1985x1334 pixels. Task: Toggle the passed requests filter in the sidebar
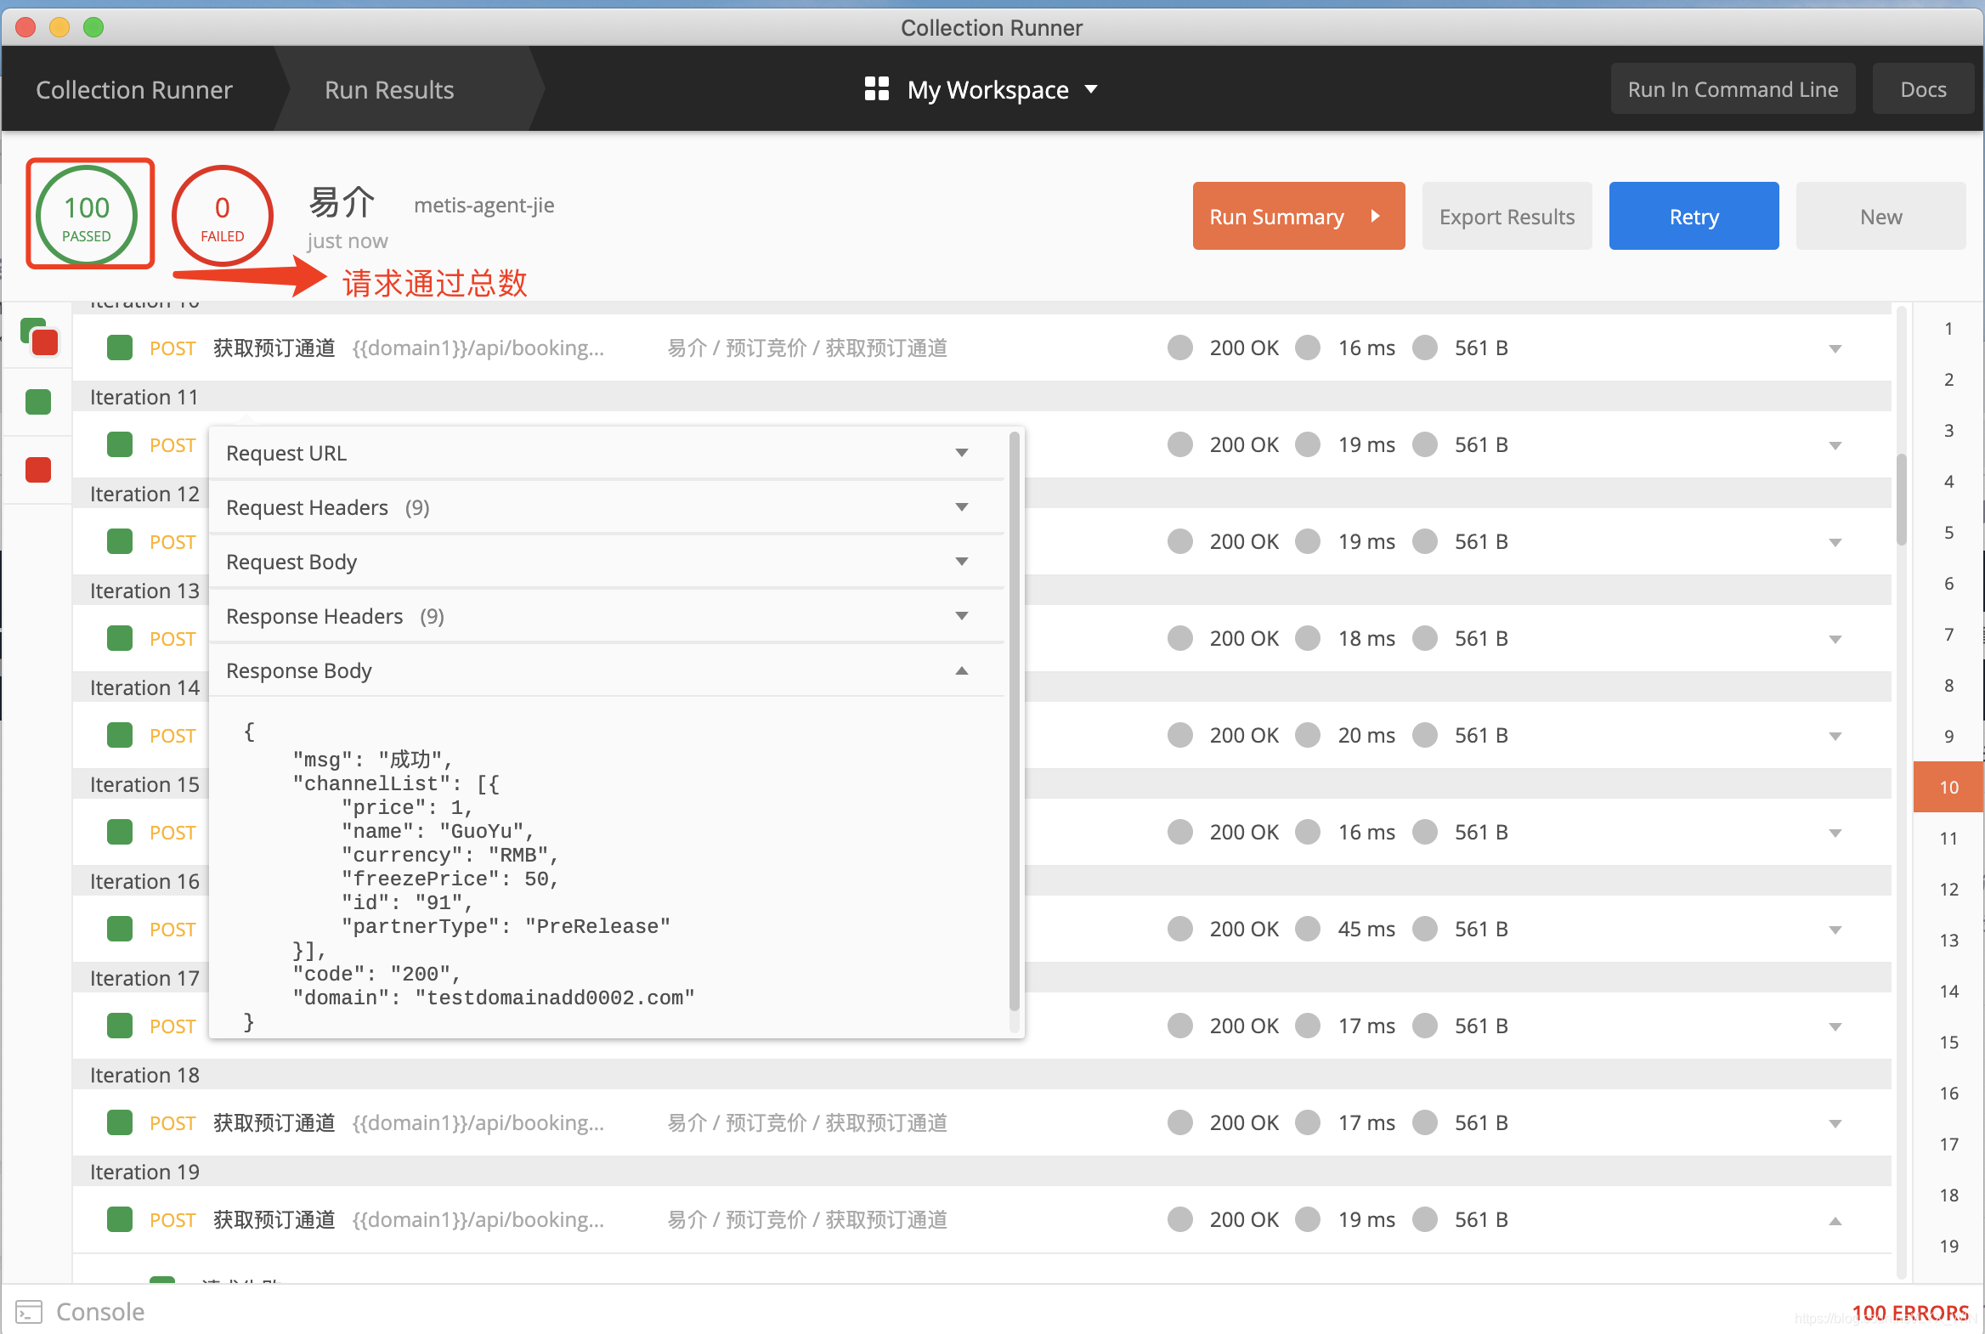point(37,402)
